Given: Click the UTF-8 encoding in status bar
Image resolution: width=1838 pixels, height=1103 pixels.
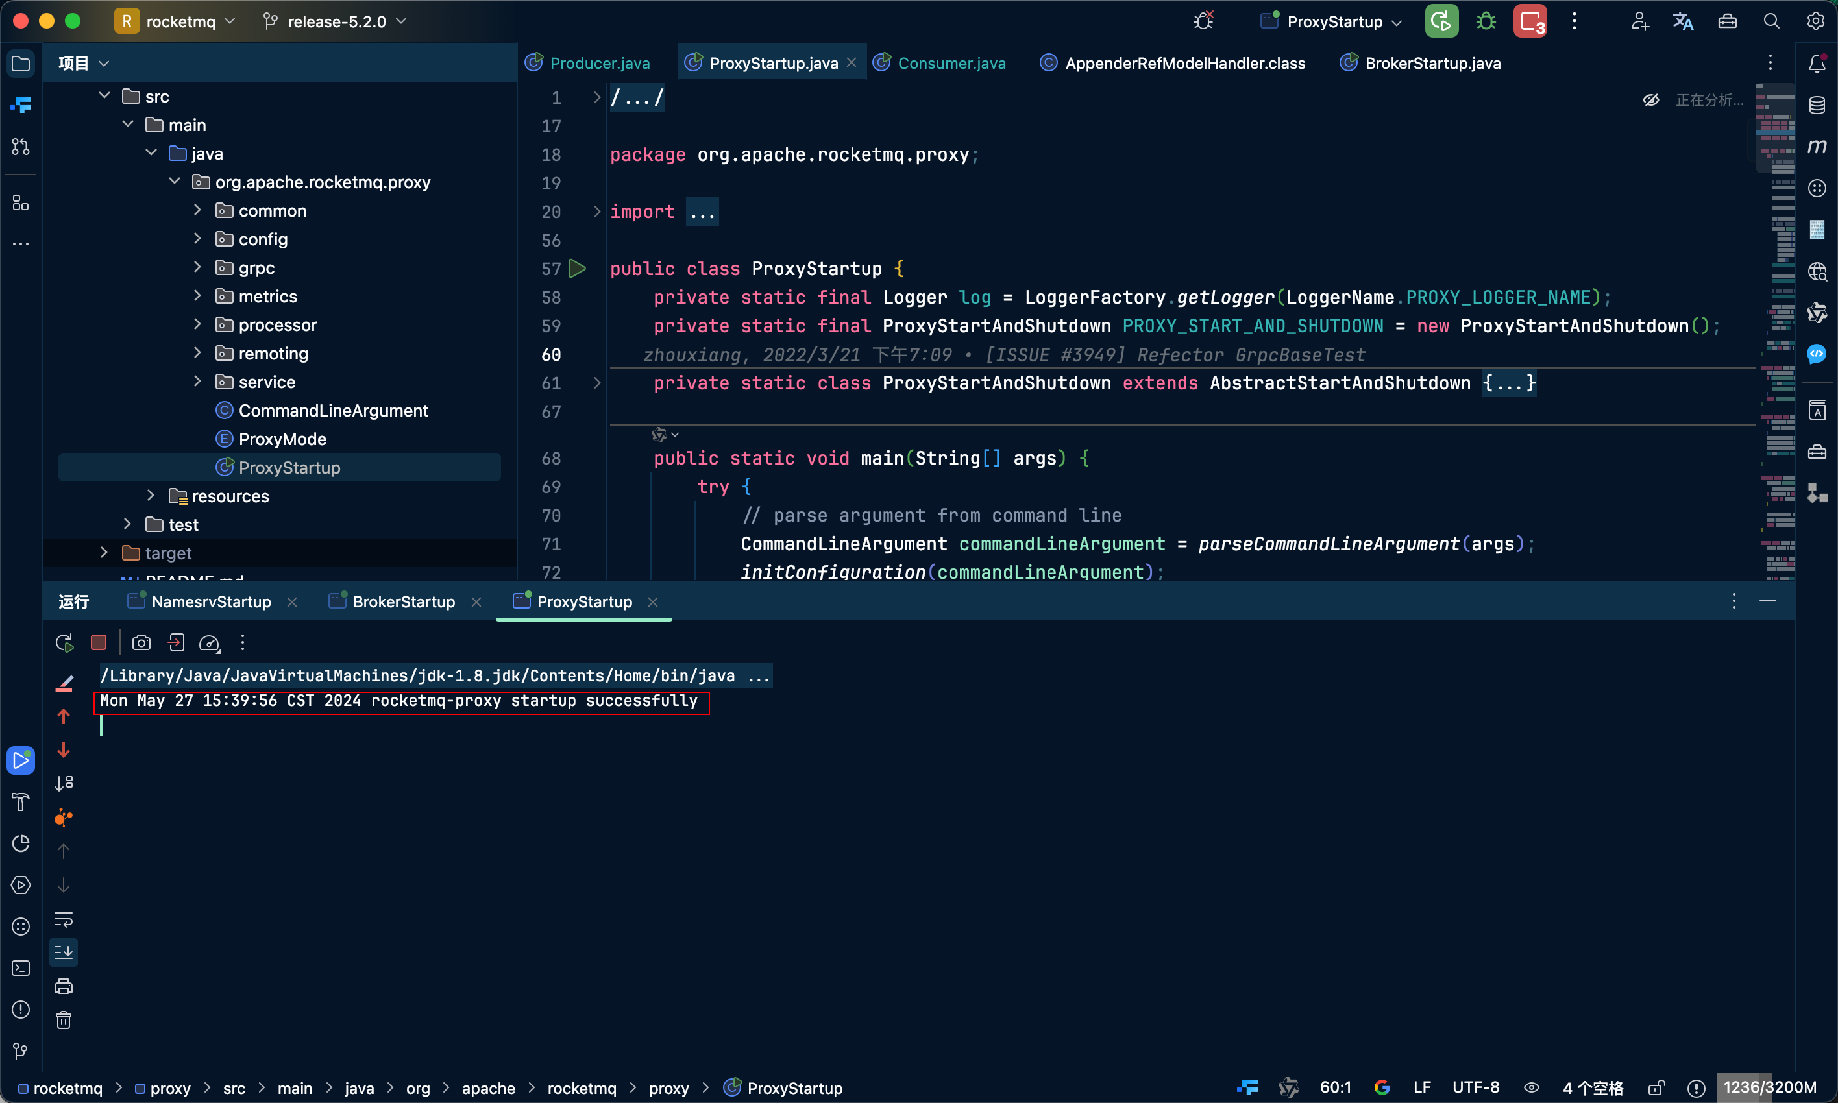Looking at the screenshot, I should click(1475, 1087).
